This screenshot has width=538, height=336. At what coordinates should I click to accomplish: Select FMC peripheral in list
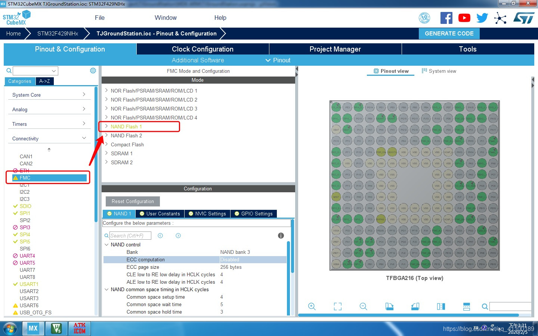click(50, 178)
